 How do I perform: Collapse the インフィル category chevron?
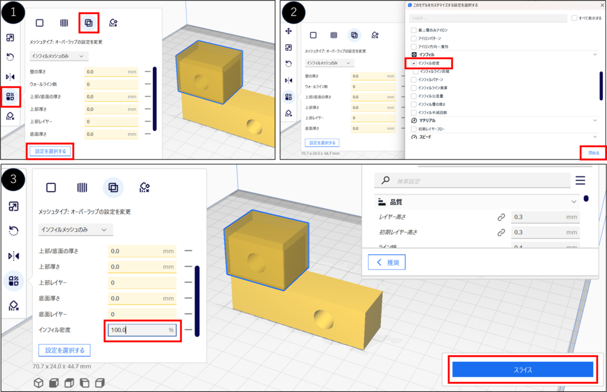(595, 55)
